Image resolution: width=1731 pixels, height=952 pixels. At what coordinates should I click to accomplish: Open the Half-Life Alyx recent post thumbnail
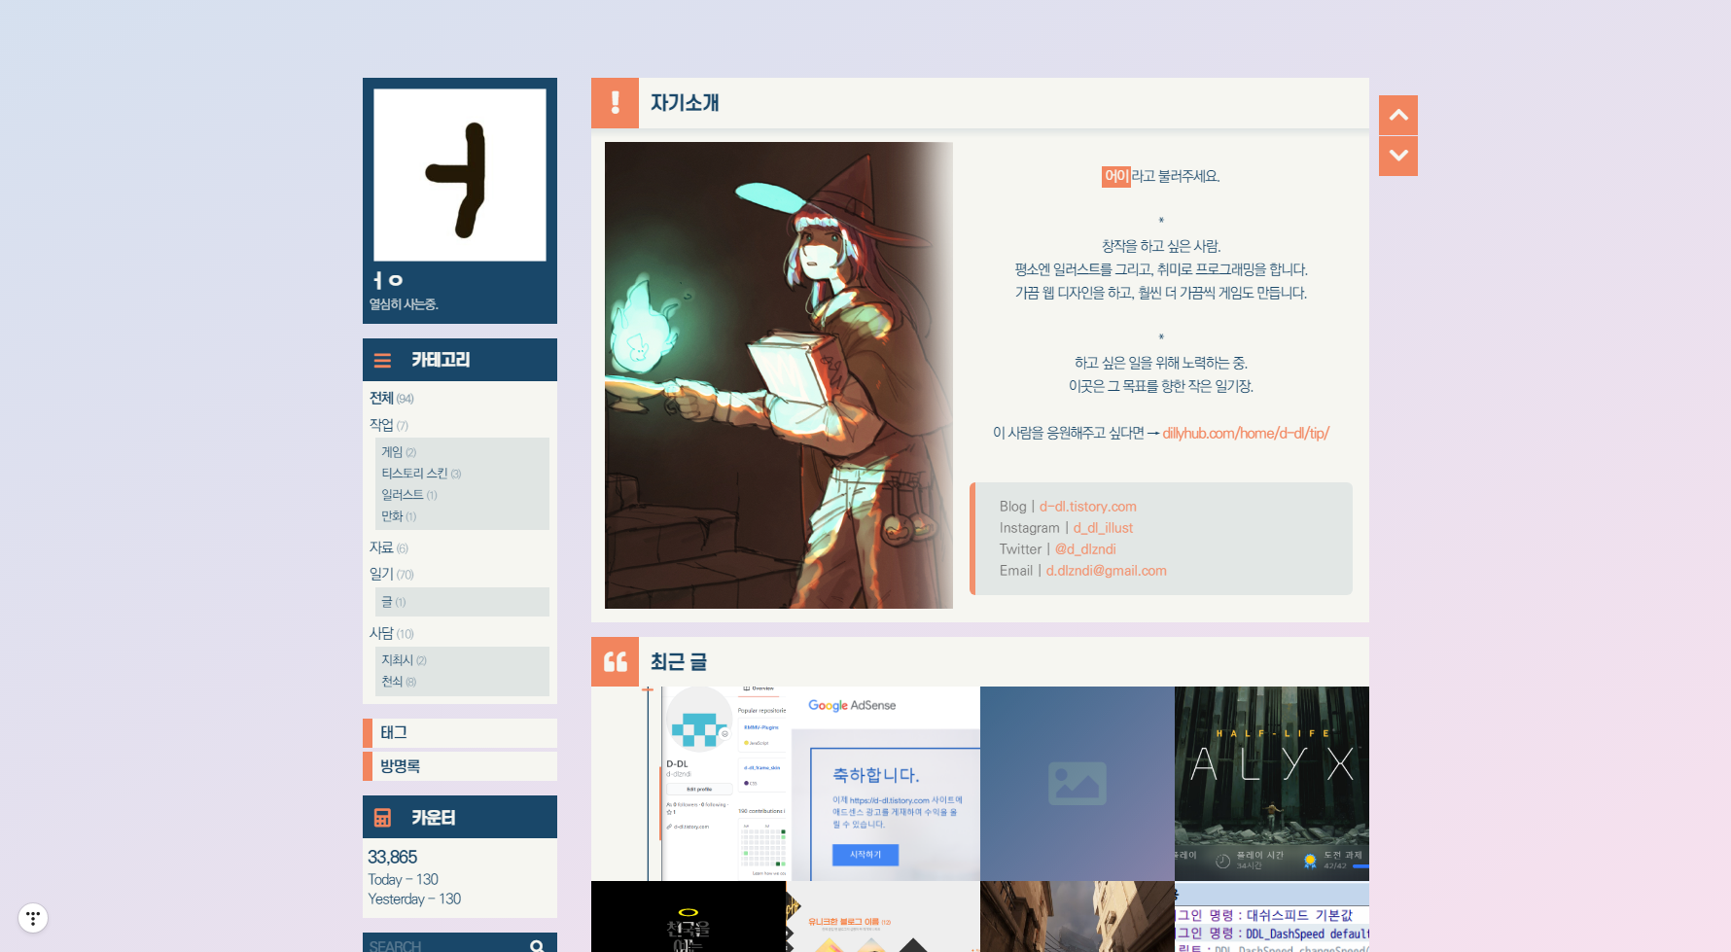click(x=1272, y=784)
